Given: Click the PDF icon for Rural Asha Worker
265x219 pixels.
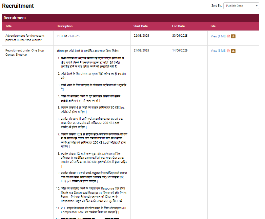Looking at the screenshot, I should tap(229, 36).
